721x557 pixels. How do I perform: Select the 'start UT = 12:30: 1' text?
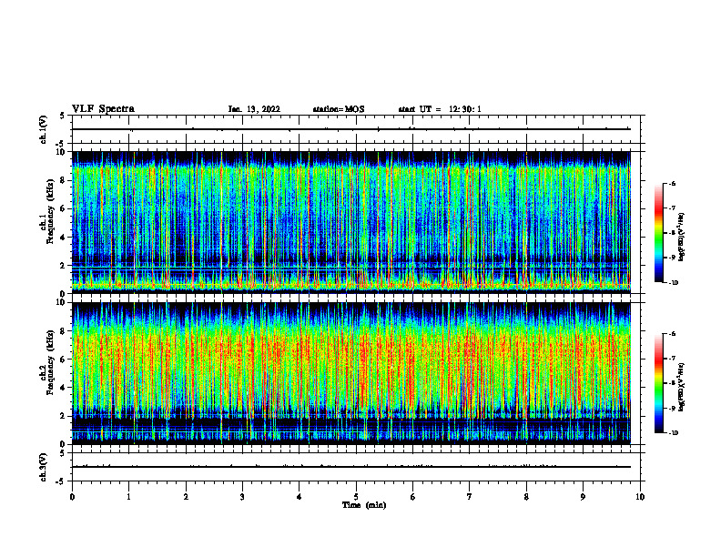pos(440,109)
